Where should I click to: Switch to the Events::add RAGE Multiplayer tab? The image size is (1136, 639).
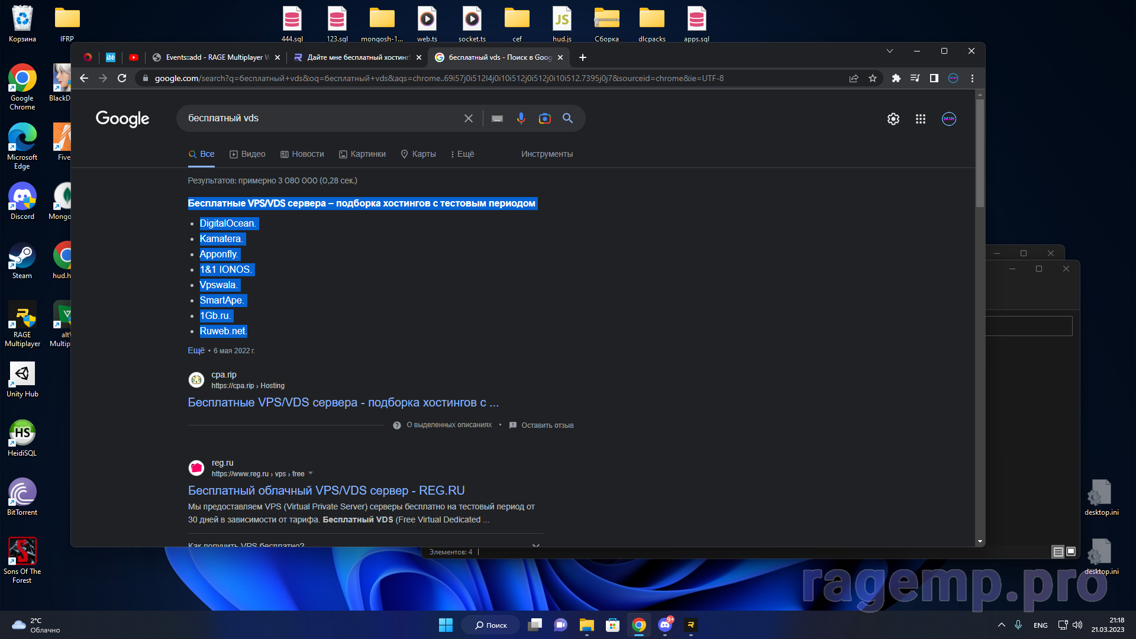[x=213, y=57]
